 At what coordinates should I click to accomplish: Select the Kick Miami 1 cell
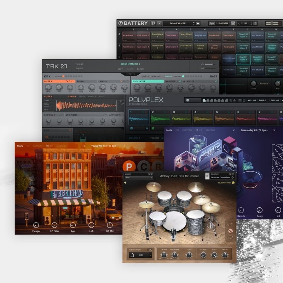[128, 35]
